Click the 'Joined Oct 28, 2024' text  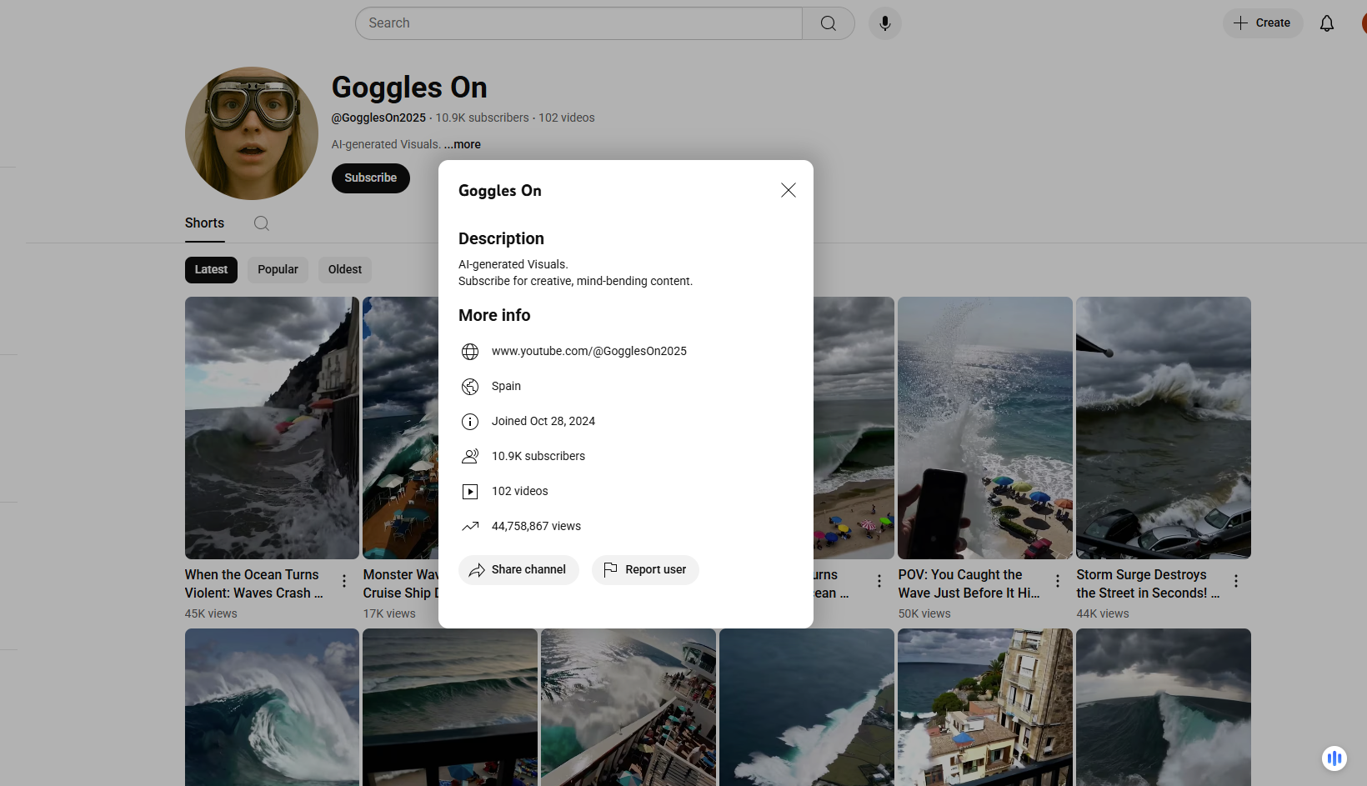tap(543, 422)
